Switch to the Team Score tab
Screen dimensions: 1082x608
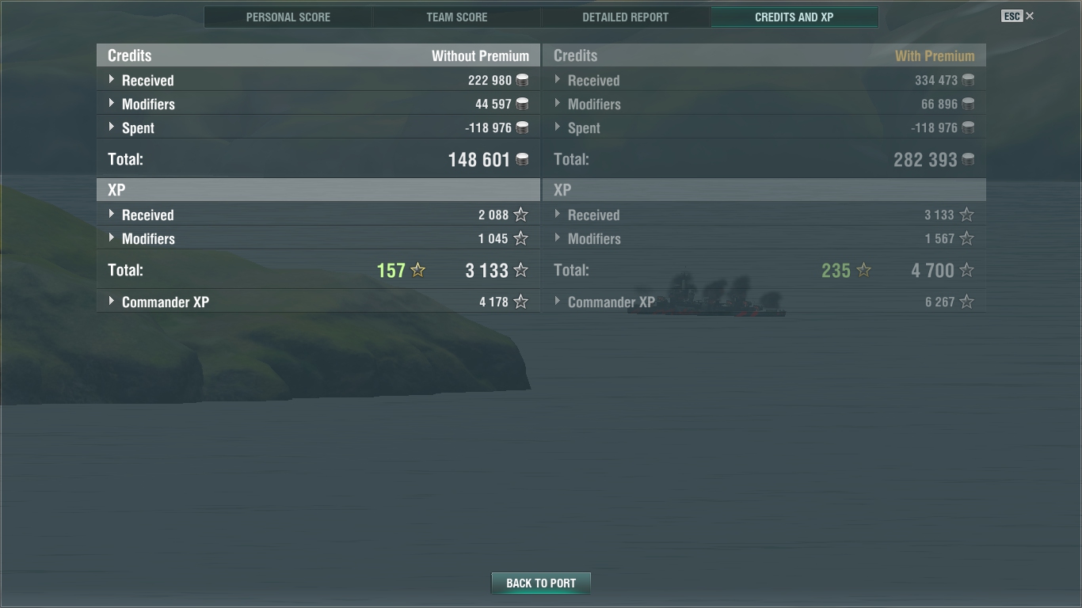tap(457, 17)
